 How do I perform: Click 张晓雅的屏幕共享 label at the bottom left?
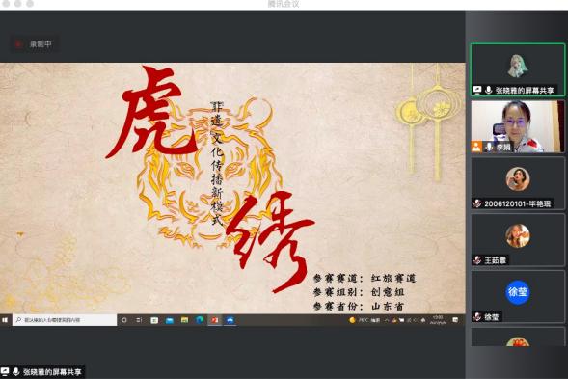tap(52, 371)
